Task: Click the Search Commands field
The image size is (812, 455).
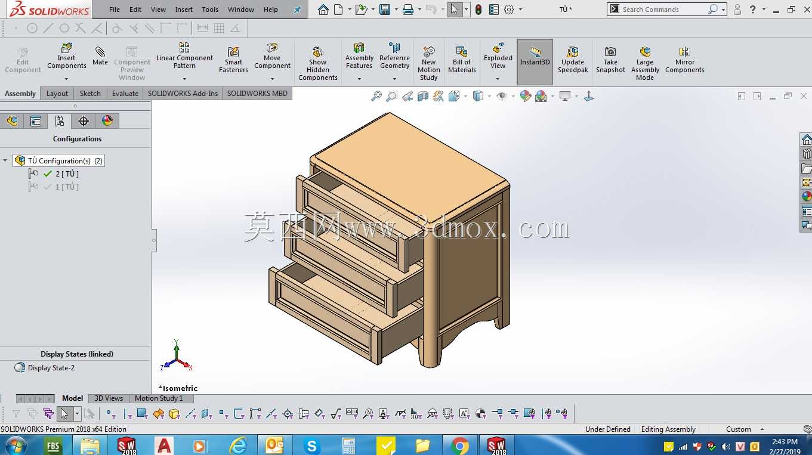Action: click(x=663, y=10)
